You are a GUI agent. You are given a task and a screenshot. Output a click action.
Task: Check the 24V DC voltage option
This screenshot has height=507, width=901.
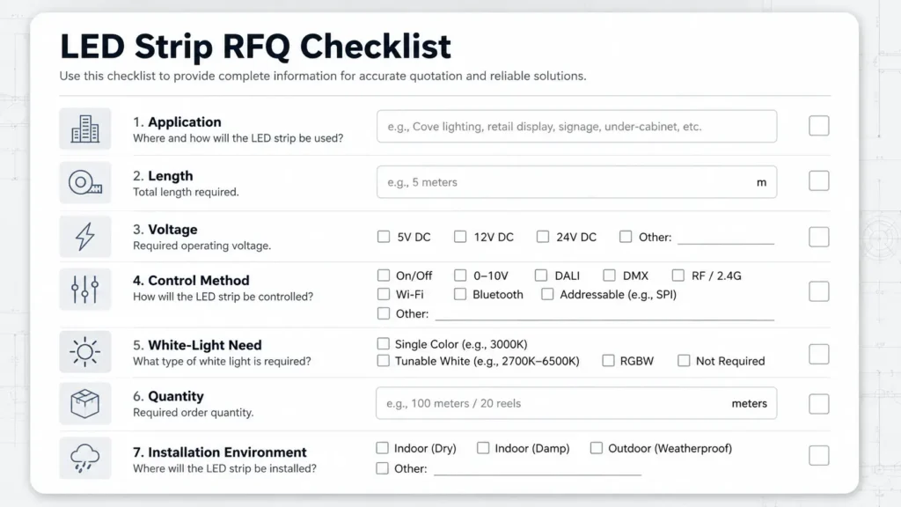pyautogui.click(x=542, y=237)
